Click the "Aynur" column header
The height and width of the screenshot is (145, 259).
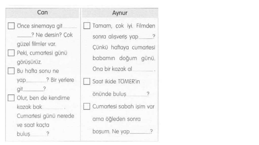pyautogui.click(x=120, y=13)
